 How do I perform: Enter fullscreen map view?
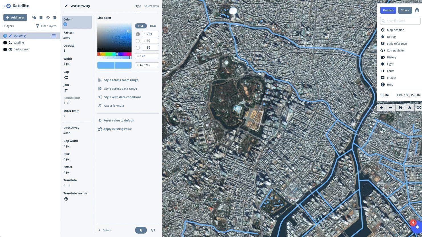419,108
